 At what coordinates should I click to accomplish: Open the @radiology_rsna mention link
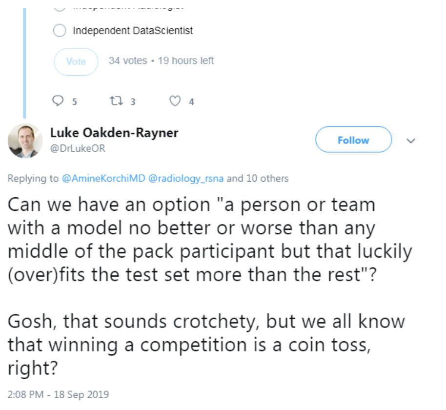coord(186,179)
